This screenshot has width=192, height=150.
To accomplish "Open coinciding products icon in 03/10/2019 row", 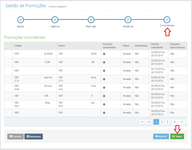I will 104,71.
